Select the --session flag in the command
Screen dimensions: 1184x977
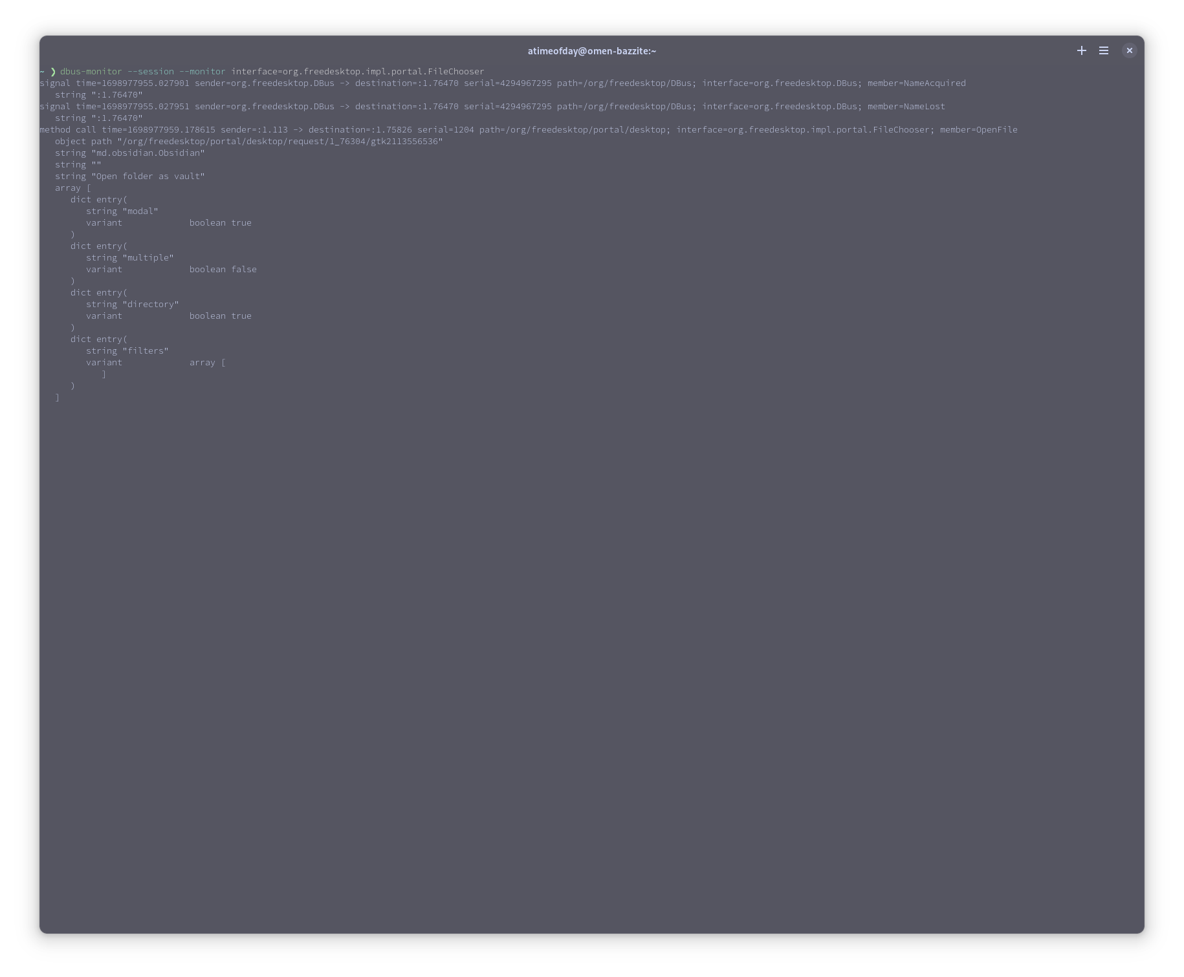[152, 71]
